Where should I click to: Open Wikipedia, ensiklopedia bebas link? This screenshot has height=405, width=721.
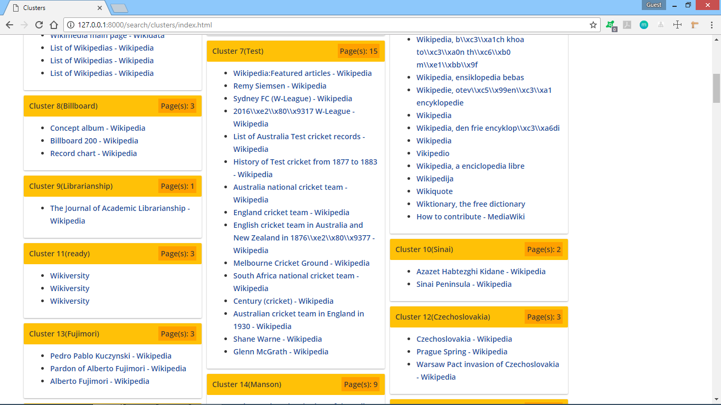pyautogui.click(x=470, y=78)
